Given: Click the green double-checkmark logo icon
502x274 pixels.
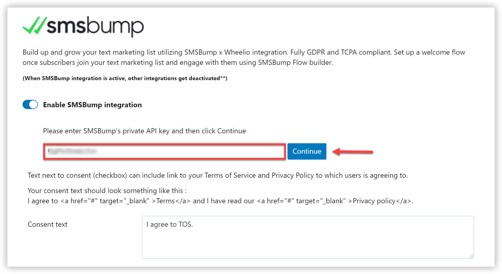Looking at the screenshot, I should (35, 25).
